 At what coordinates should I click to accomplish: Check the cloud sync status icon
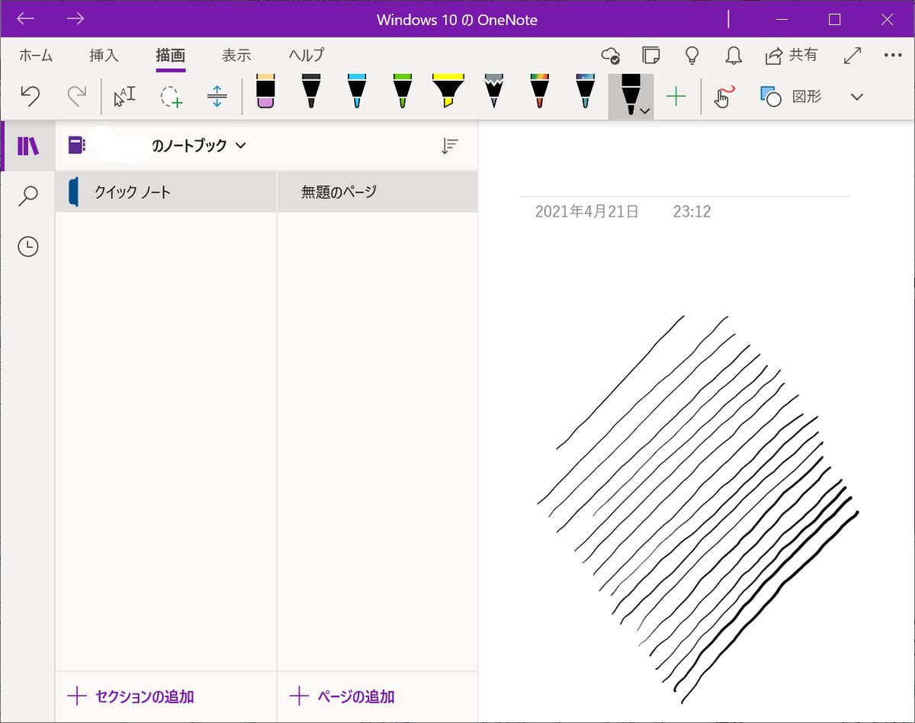point(611,55)
